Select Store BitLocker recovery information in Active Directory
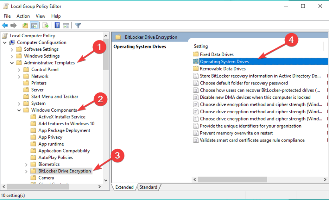329x200 pixels. 260,76
